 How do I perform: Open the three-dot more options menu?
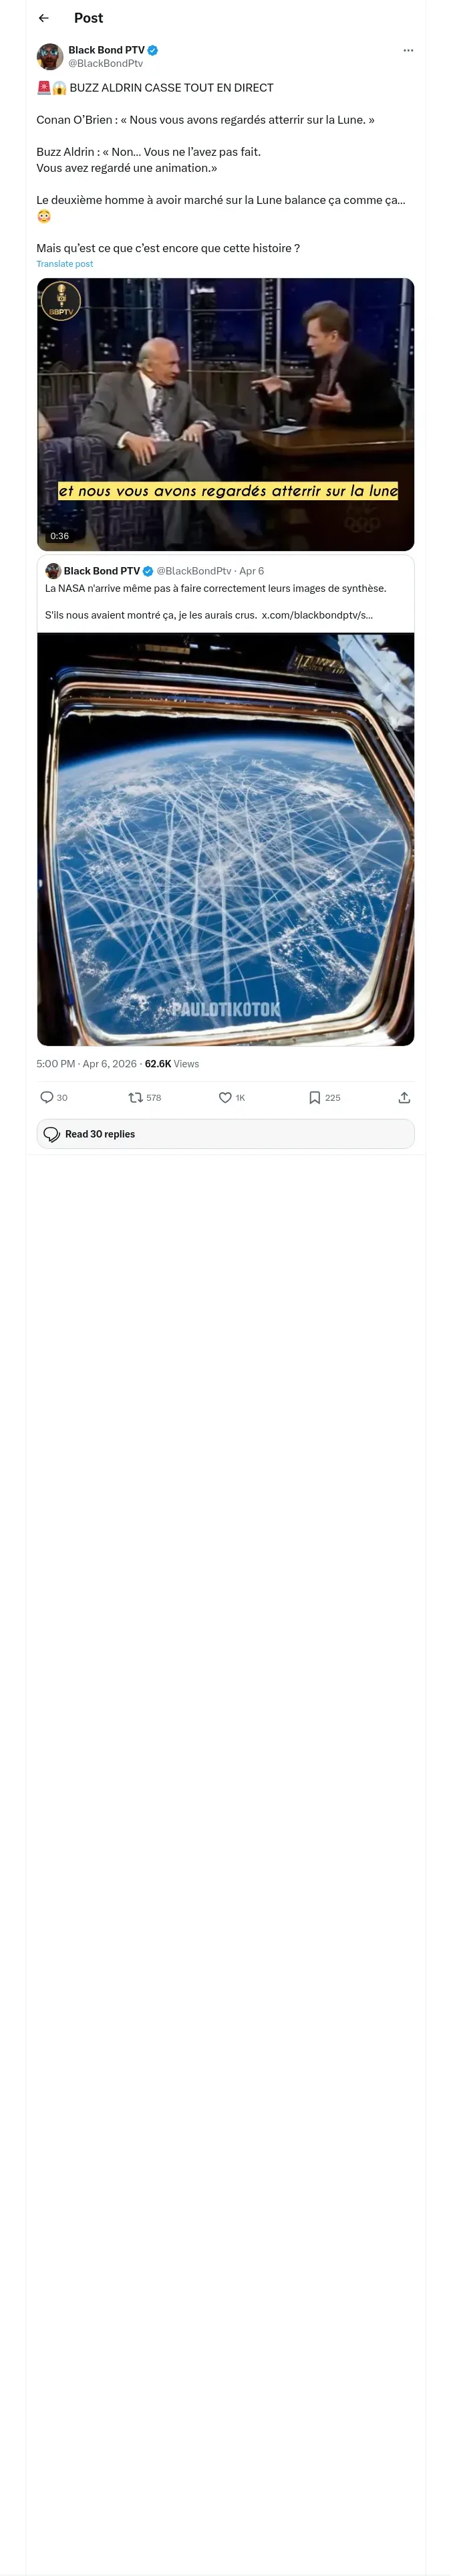coord(408,50)
